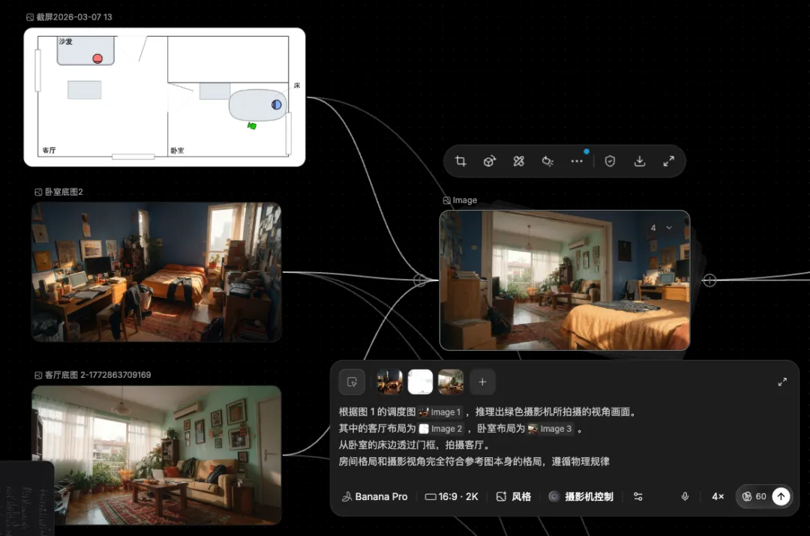The width and height of the screenshot is (810, 536).
Task: Select the floor plan screenshot node
Action: (164, 97)
